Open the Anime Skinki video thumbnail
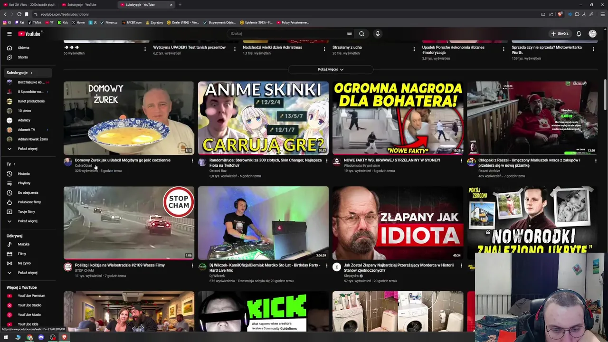 (263, 118)
